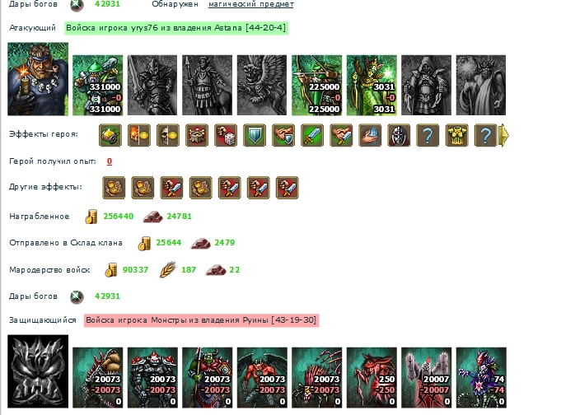This screenshot has height=415, width=561.
Task: Select the last fist-and-sword other-effect icon
Action: [x=288, y=188]
